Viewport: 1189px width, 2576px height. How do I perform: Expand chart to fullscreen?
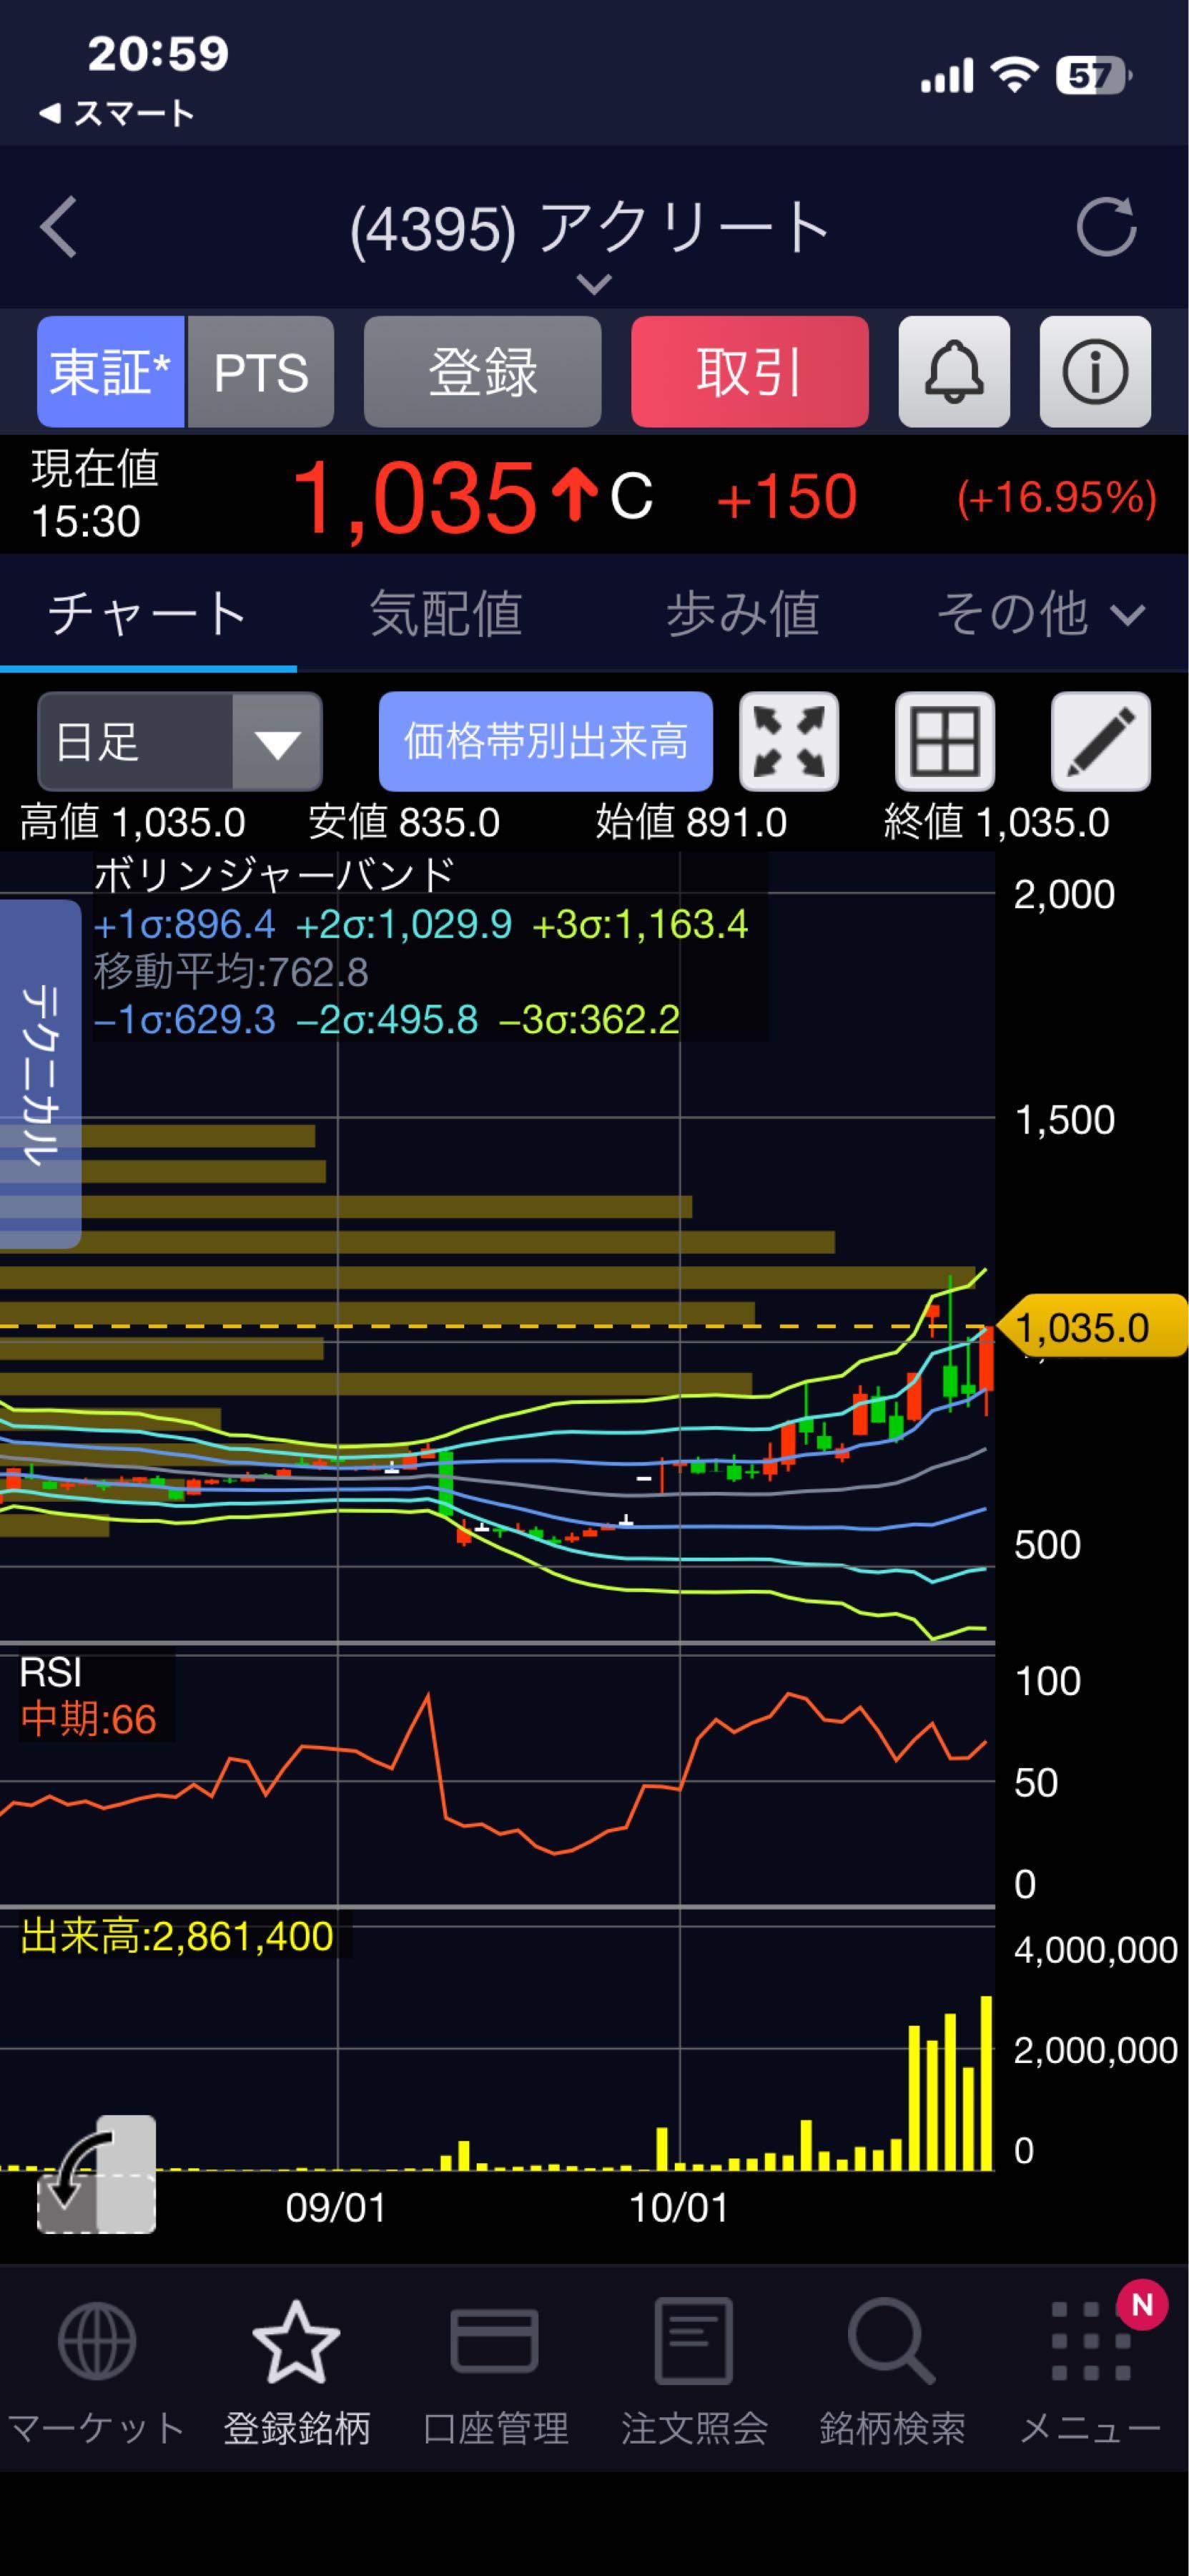click(789, 741)
